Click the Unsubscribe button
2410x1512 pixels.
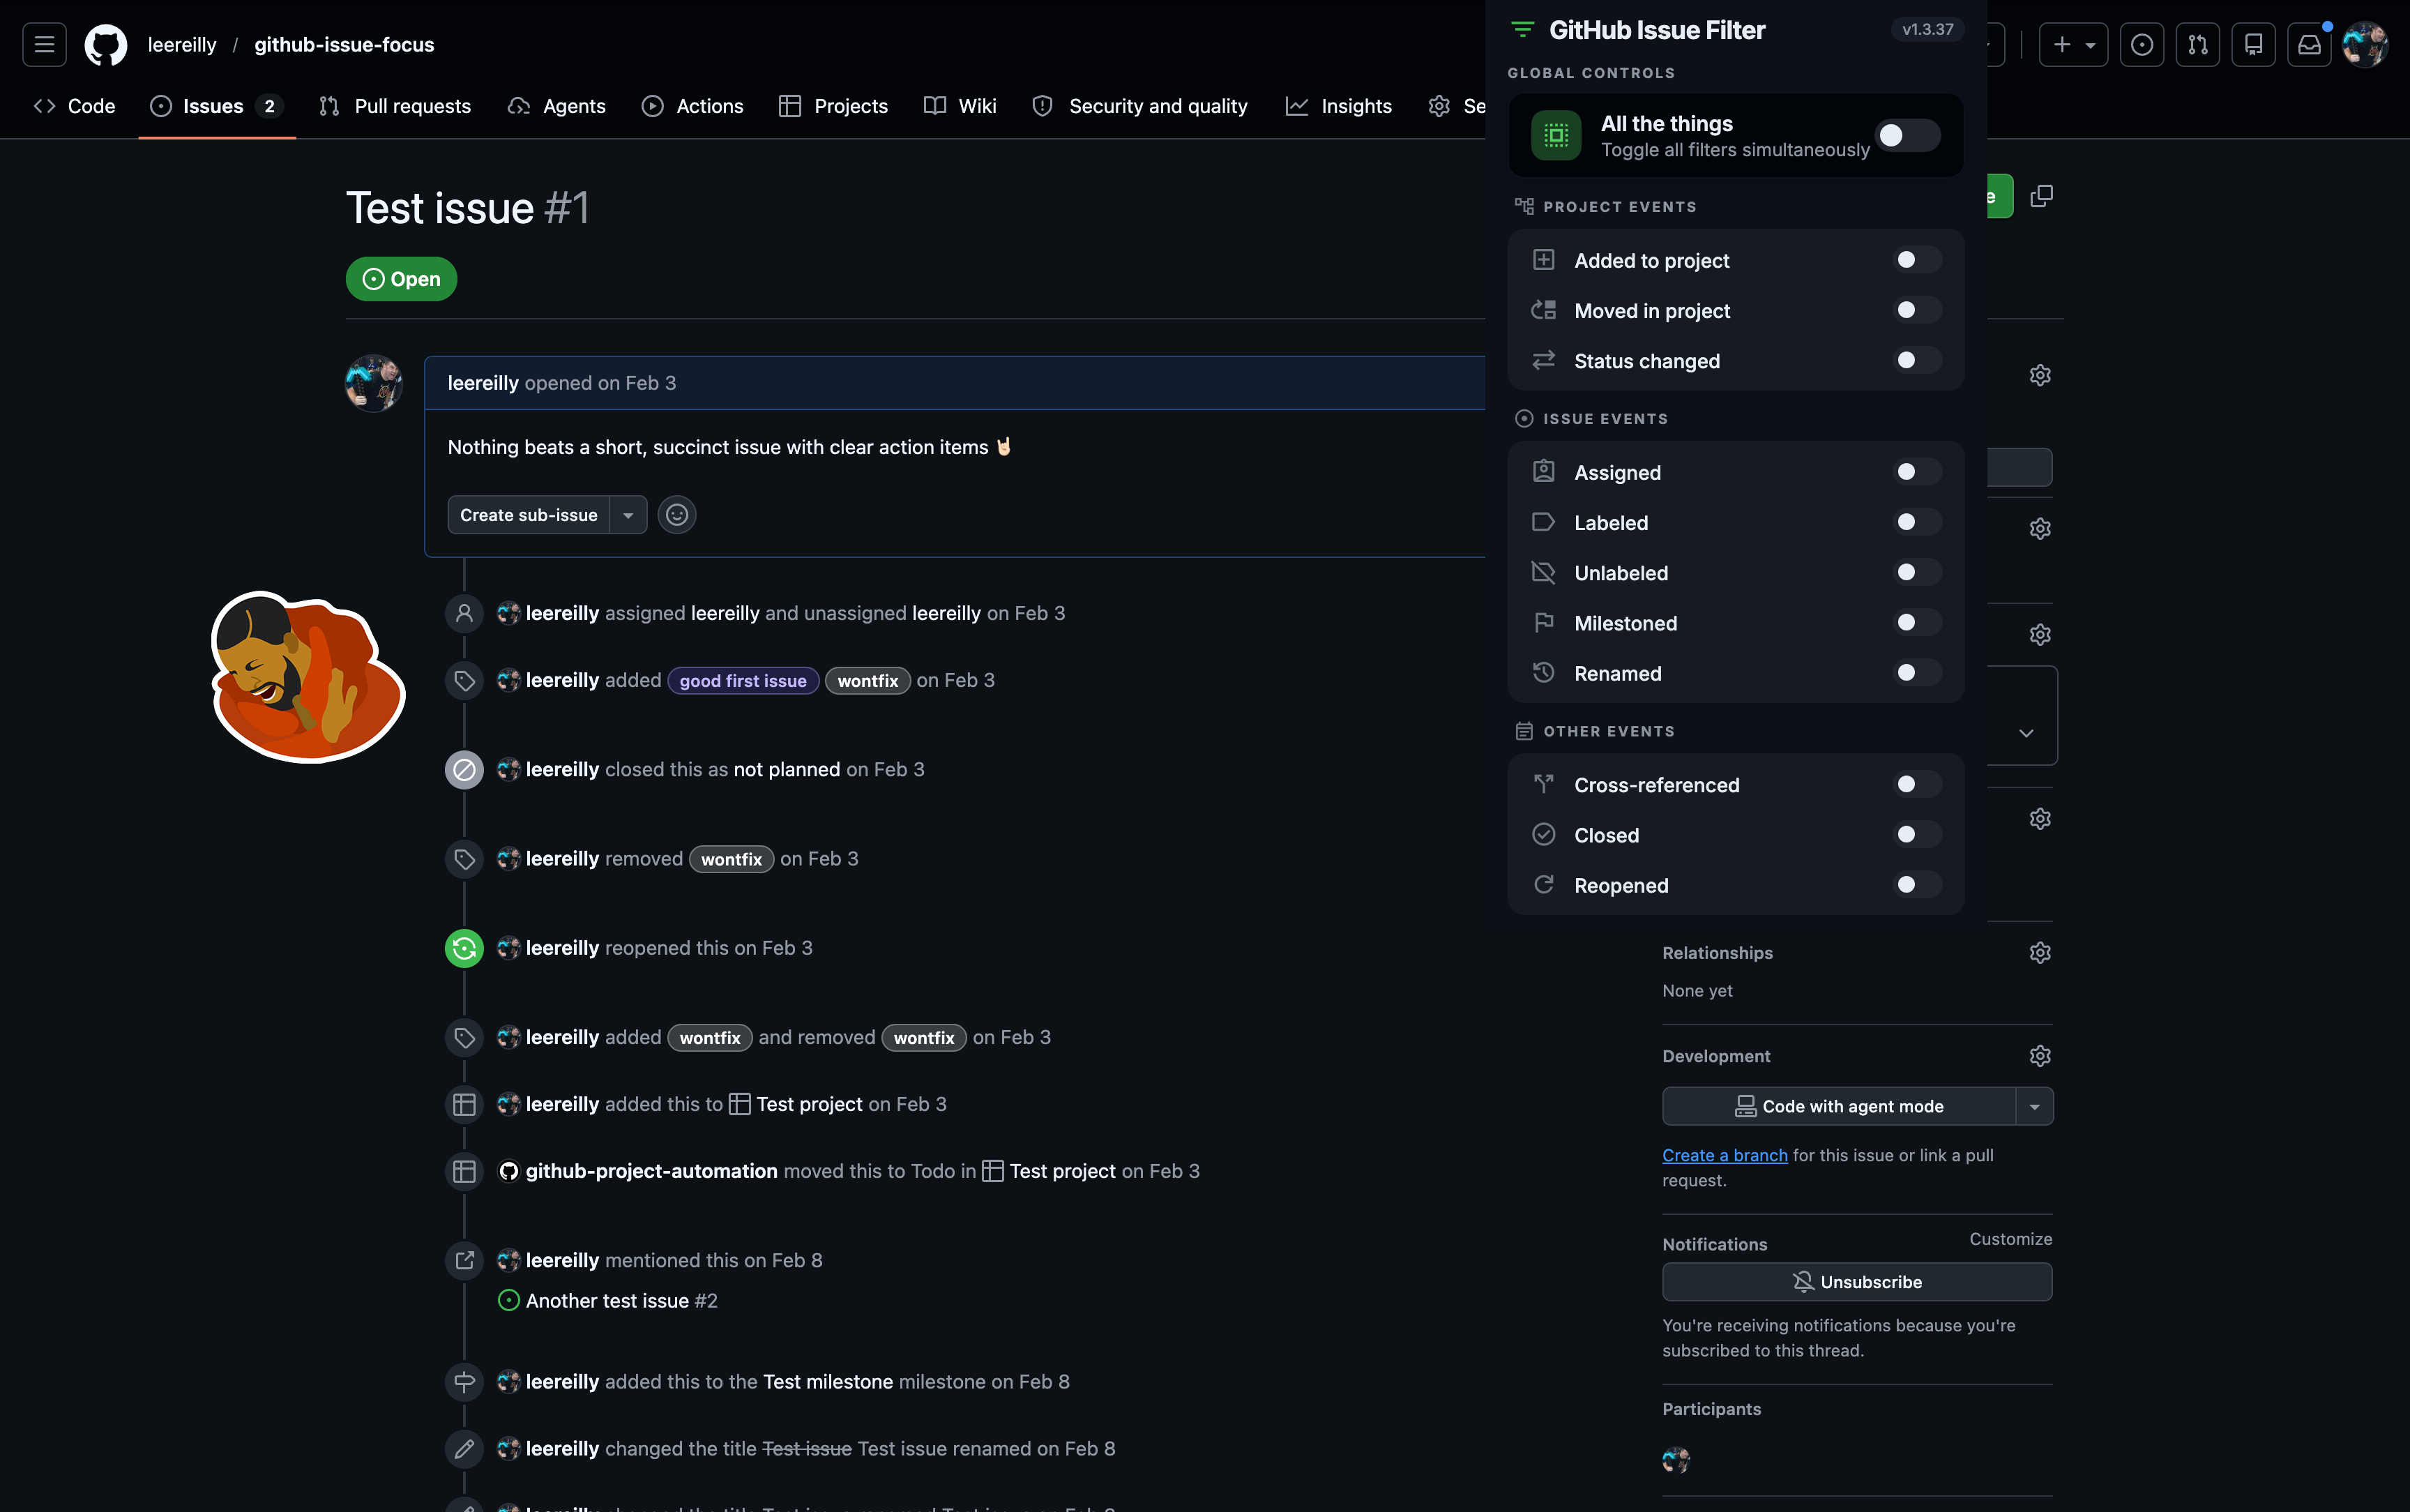1856,1281
